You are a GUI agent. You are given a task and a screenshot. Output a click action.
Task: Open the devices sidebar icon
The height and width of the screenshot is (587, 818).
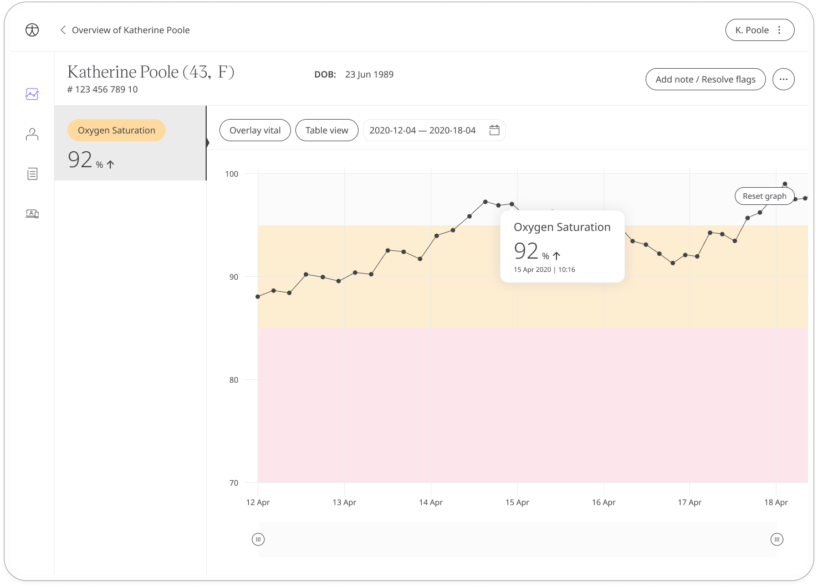(32, 214)
